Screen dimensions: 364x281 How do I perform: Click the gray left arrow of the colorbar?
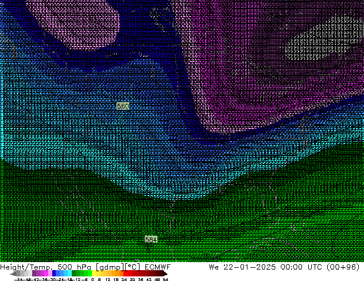pos(13,274)
